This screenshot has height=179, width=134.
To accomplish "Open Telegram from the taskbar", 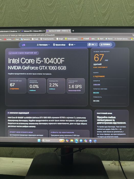I will tap(81, 141).
